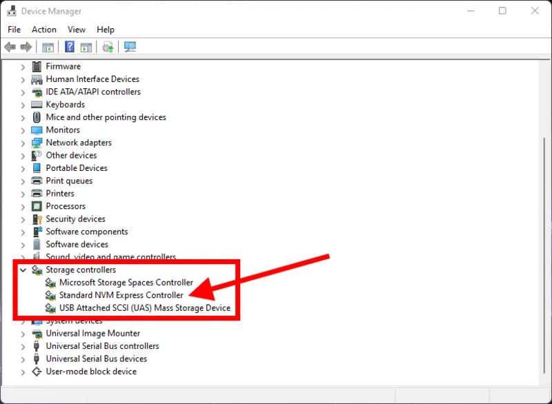Select the Software components label
This screenshot has width=552, height=404.
(87, 232)
